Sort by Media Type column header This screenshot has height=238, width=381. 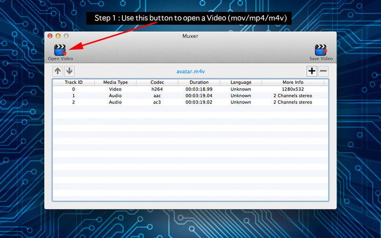tap(115, 82)
